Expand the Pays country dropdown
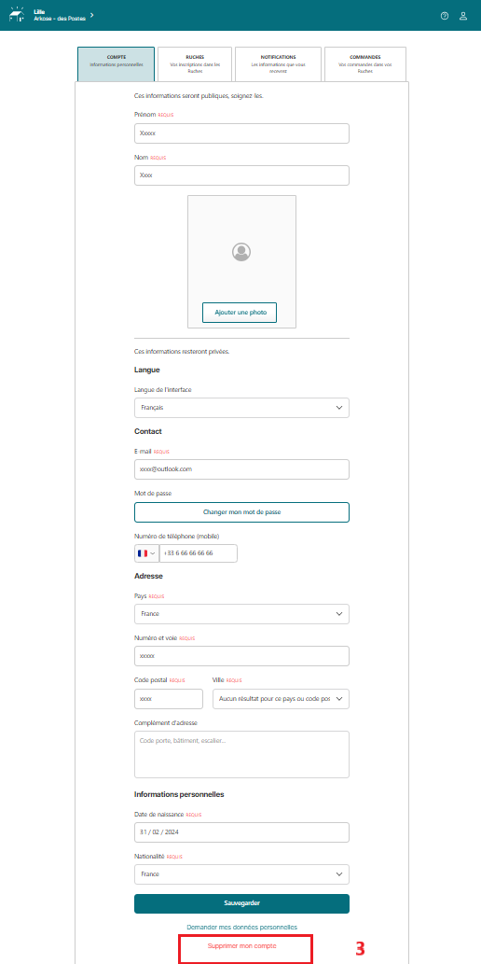Screen dimensions: 481x964 tap(241, 614)
